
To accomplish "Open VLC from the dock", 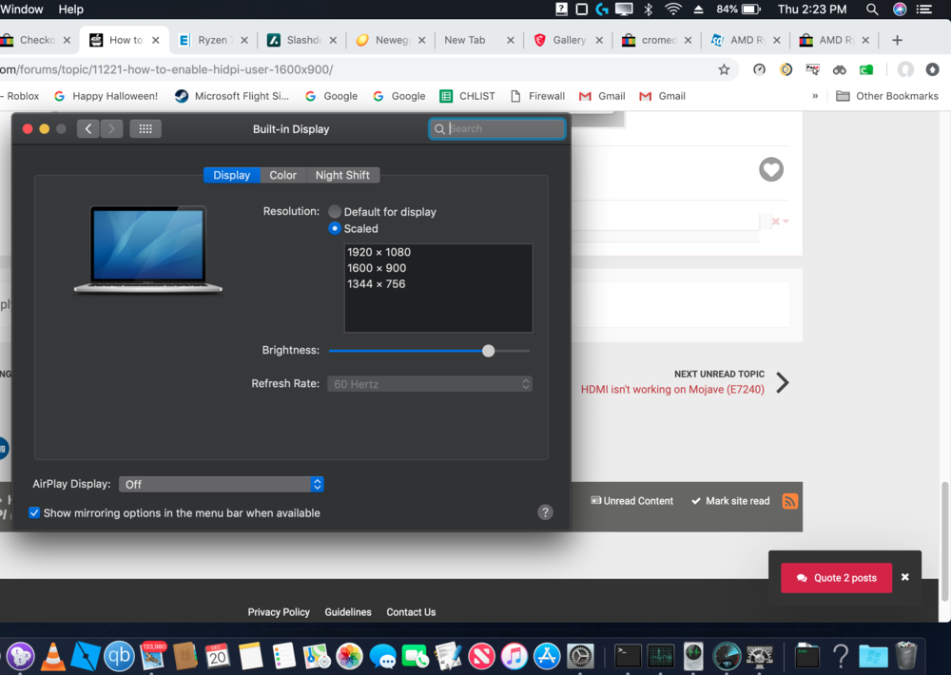I will coord(55,656).
